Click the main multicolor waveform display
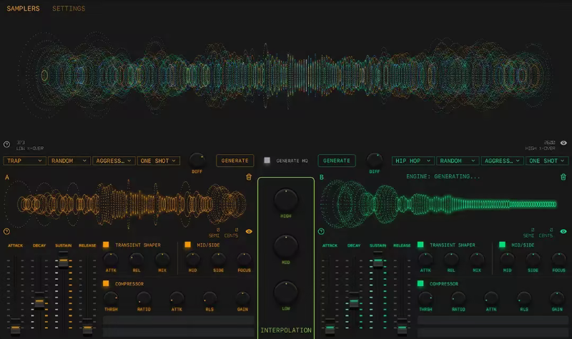This screenshot has width=572, height=339. coord(285,76)
